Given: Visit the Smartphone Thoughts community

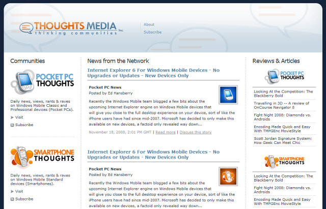Looking at the screenshot, I should coord(19,191).
